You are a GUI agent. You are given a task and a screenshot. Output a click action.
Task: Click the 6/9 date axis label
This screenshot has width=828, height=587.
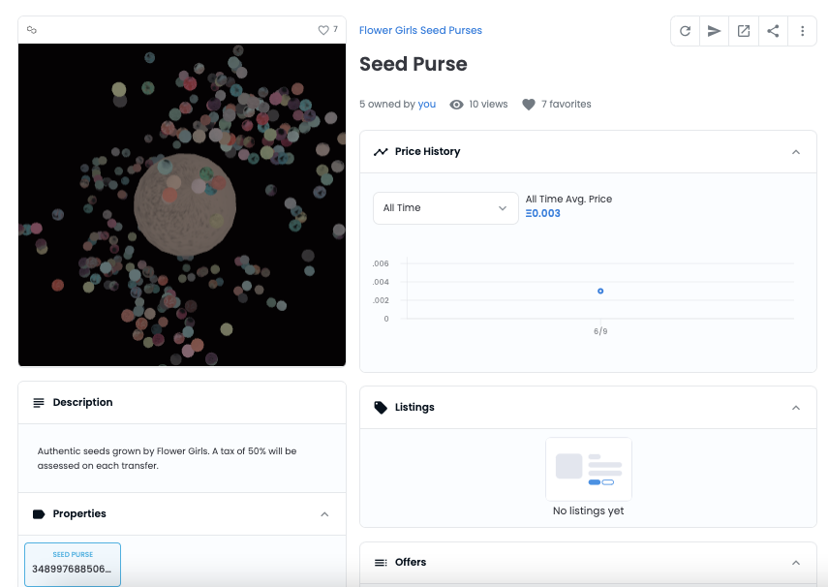tap(600, 331)
